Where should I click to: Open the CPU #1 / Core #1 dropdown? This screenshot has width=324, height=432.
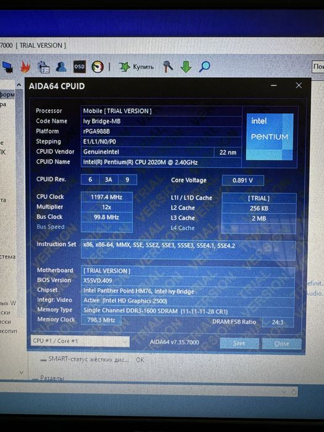tap(80, 341)
